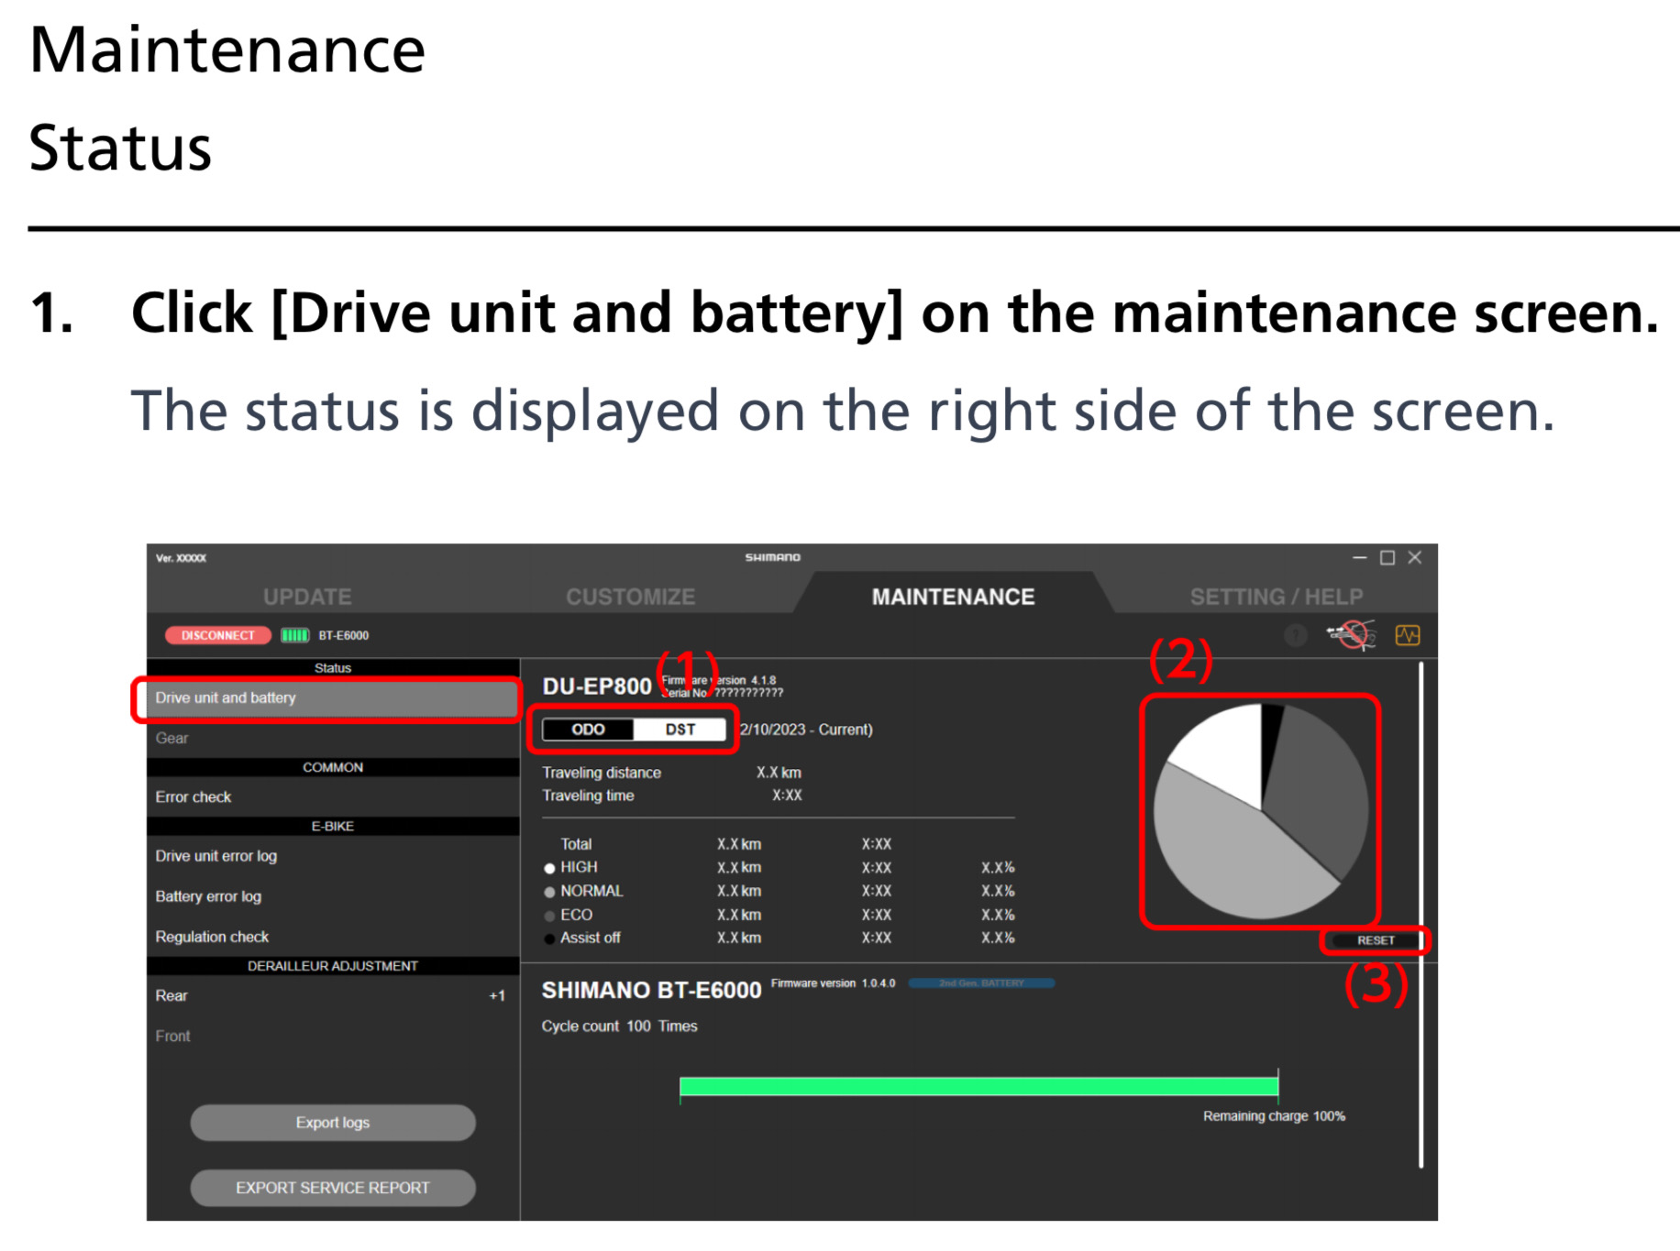This screenshot has height=1251, width=1680.
Task: Click the Remaining charge 100% label
Action: click(1274, 1116)
